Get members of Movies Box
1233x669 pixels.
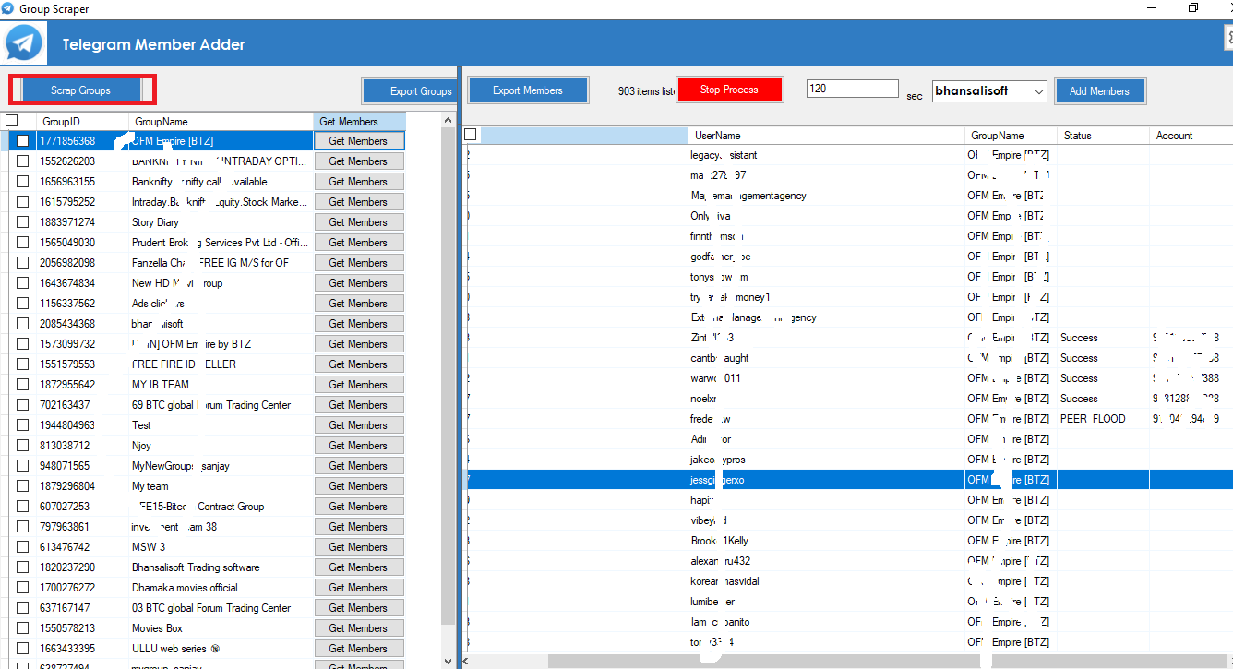[x=359, y=628]
